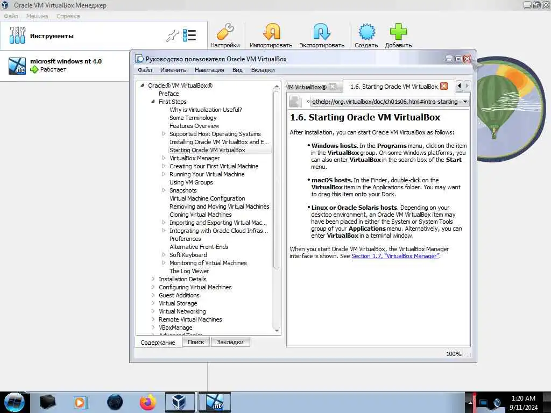551x413 pixels.
Task: Open the Файл menu in help window
Action: 145,70
